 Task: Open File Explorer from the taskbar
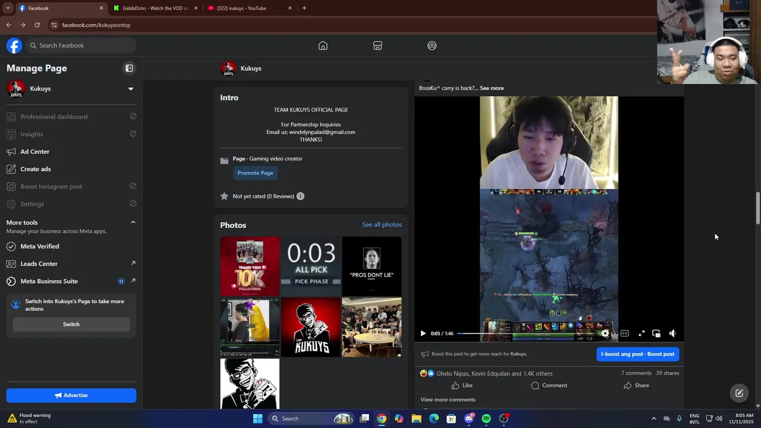pyautogui.click(x=416, y=418)
